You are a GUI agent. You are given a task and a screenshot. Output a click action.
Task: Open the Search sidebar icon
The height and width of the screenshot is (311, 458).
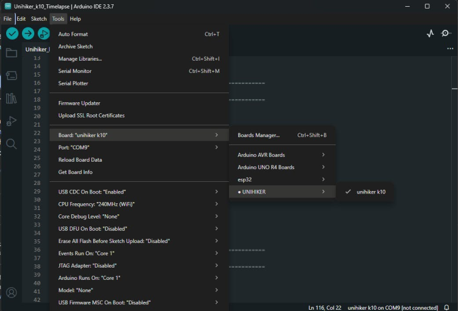pyautogui.click(x=12, y=144)
